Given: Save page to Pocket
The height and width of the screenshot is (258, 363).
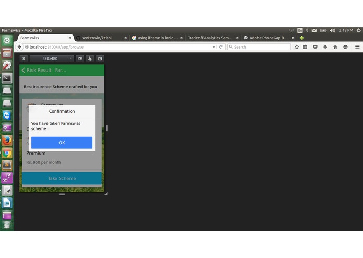Looking at the screenshot, I should tap(315, 47).
